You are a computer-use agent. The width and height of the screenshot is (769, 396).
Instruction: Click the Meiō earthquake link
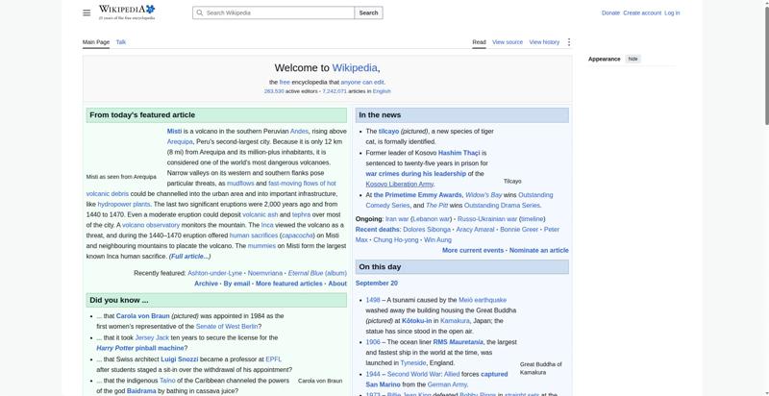coord(483,300)
